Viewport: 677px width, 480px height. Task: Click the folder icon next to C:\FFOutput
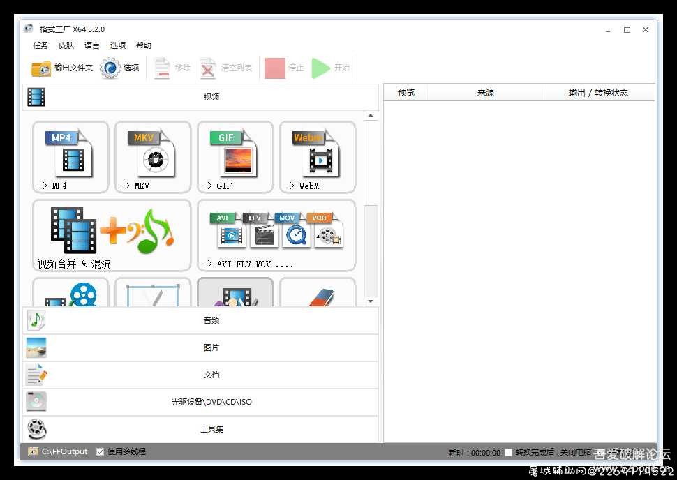[33, 451]
